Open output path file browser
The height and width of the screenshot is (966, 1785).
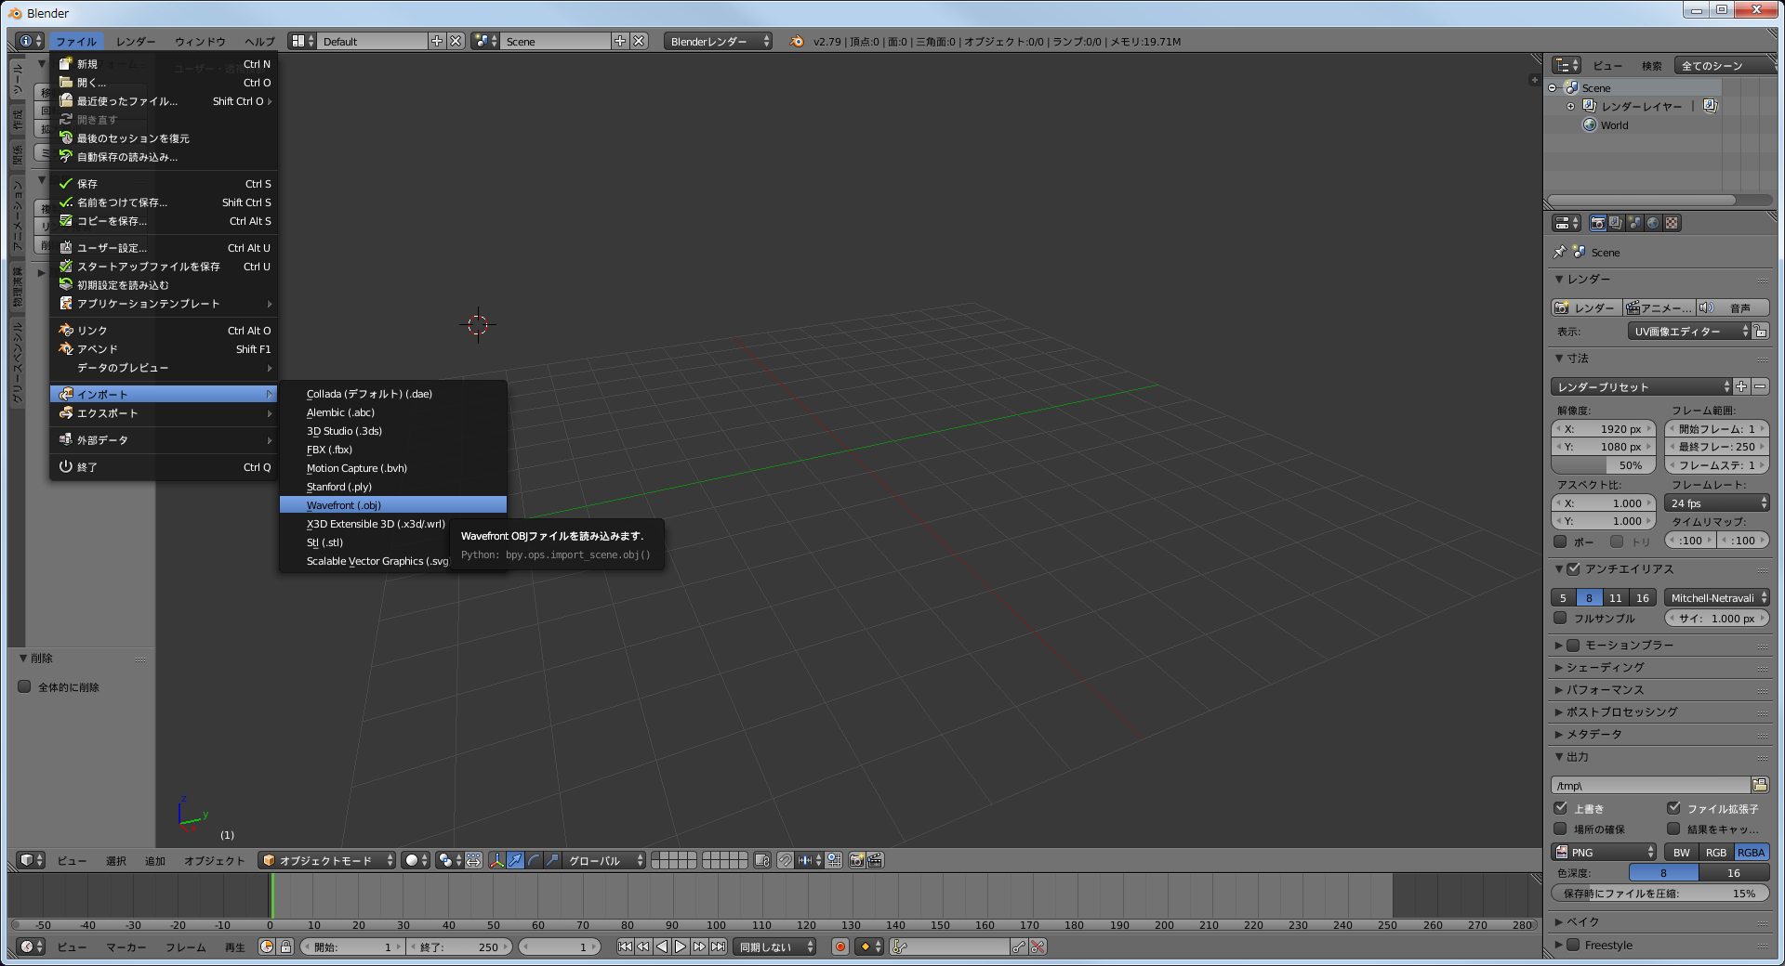[x=1760, y=785]
